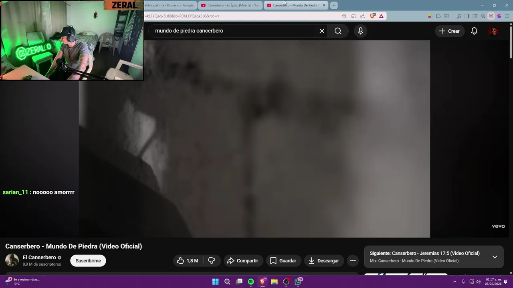The width and height of the screenshot is (513, 288).
Task: Open the El Canserbero channel name link
Action: pyautogui.click(x=39, y=257)
